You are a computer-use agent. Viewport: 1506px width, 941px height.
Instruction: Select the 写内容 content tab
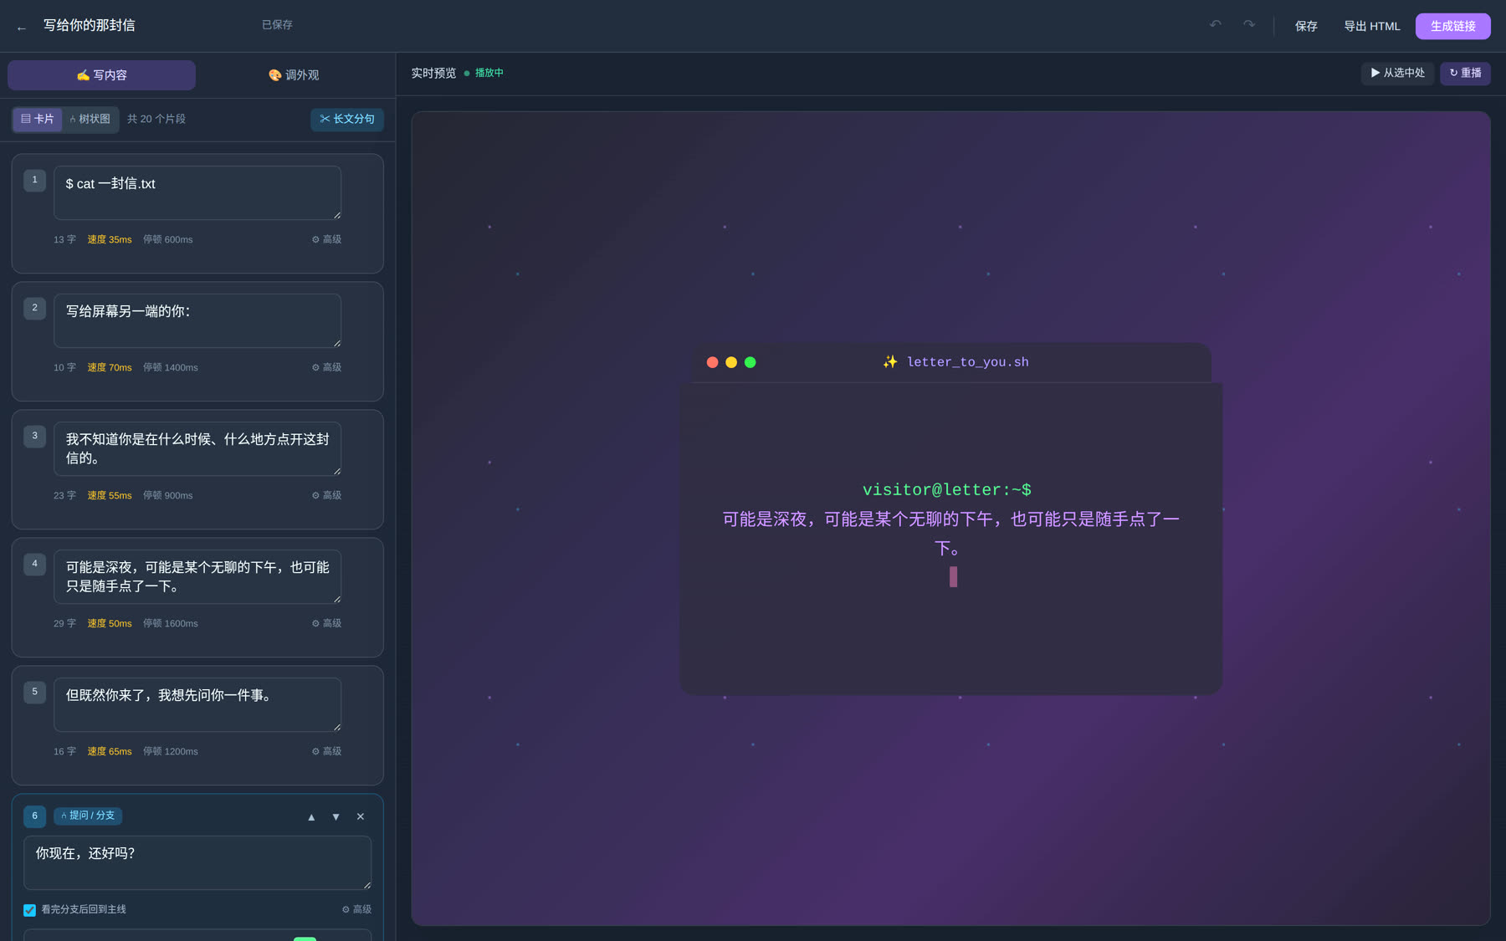point(101,75)
